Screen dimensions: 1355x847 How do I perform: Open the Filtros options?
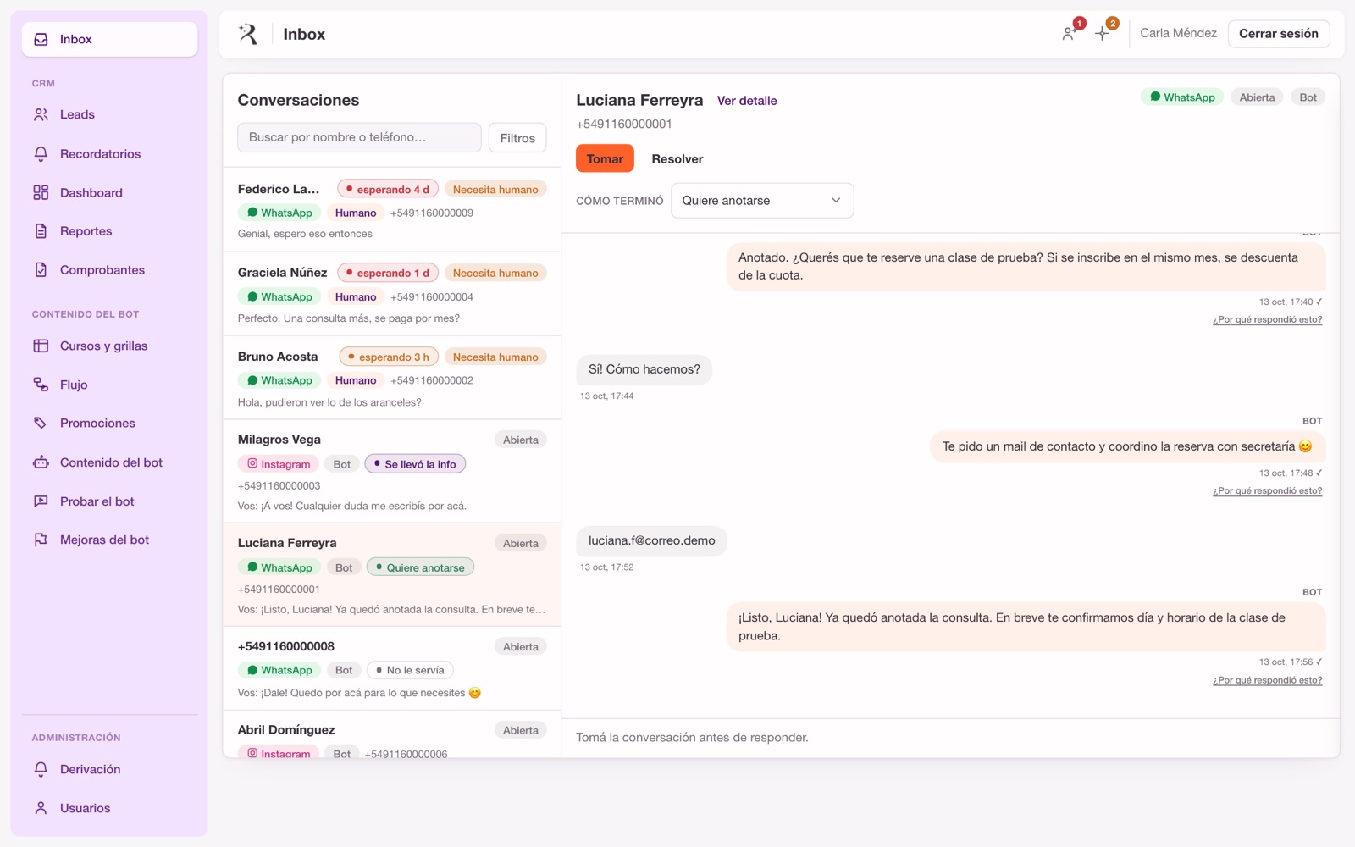point(517,138)
